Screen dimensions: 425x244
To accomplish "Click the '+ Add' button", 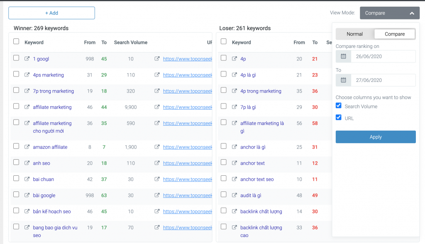I will coord(51,13).
